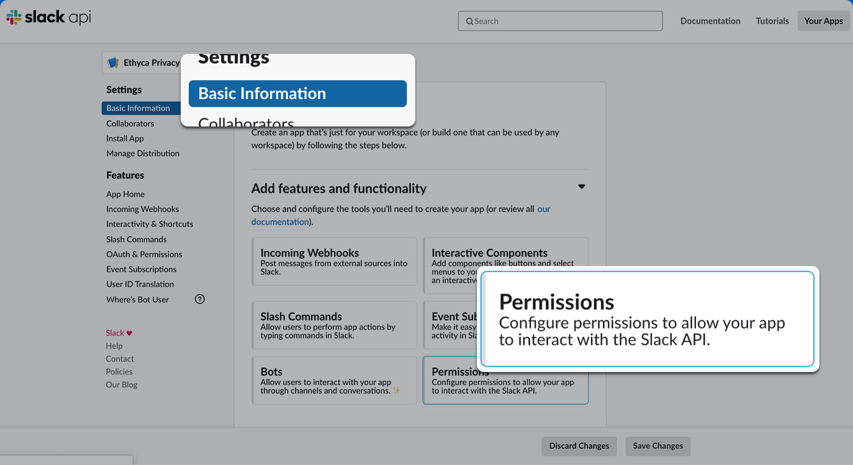Screen dimensions: 853x465
Task: Open Tutorials in top navigation
Action: [772, 21]
